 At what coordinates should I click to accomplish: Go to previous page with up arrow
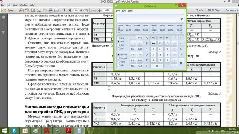64,10
